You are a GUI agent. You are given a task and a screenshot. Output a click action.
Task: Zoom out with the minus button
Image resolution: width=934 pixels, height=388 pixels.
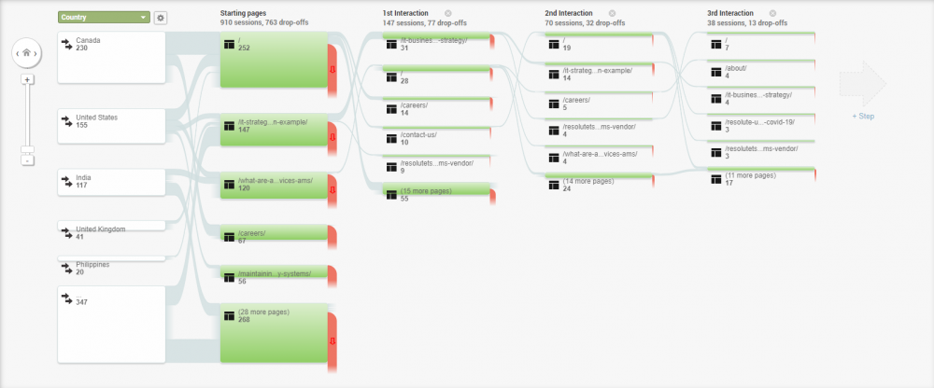point(27,160)
